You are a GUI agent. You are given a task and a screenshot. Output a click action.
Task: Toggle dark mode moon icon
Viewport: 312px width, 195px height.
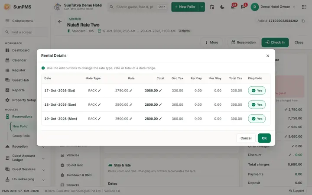pyautogui.click(x=222, y=7)
